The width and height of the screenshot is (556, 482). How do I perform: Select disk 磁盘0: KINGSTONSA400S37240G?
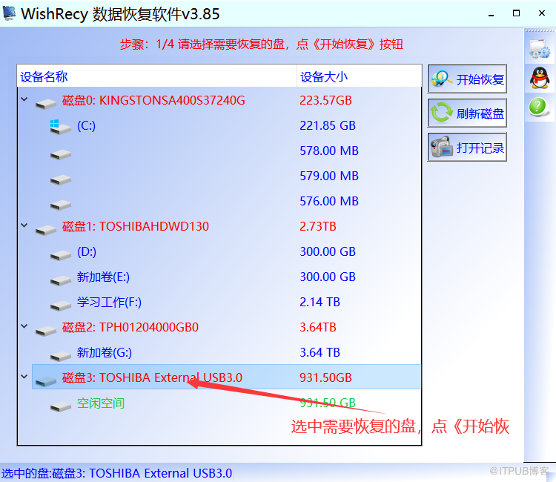(x=153, y=100)
